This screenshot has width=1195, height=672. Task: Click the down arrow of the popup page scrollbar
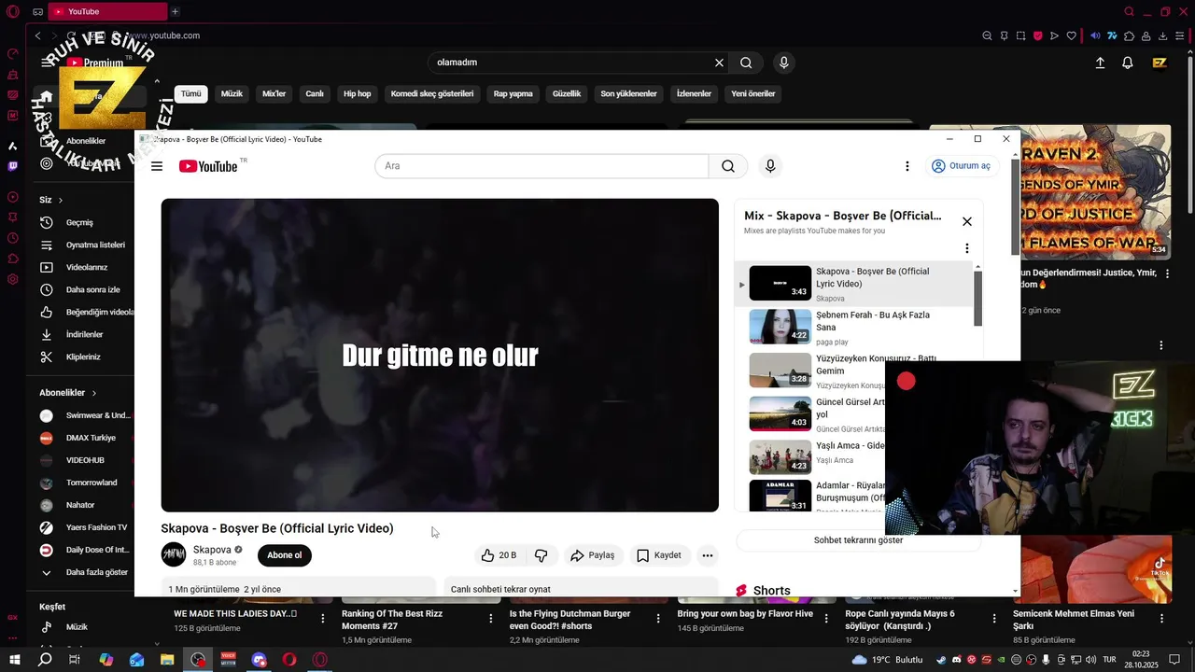click(1015, 591)
